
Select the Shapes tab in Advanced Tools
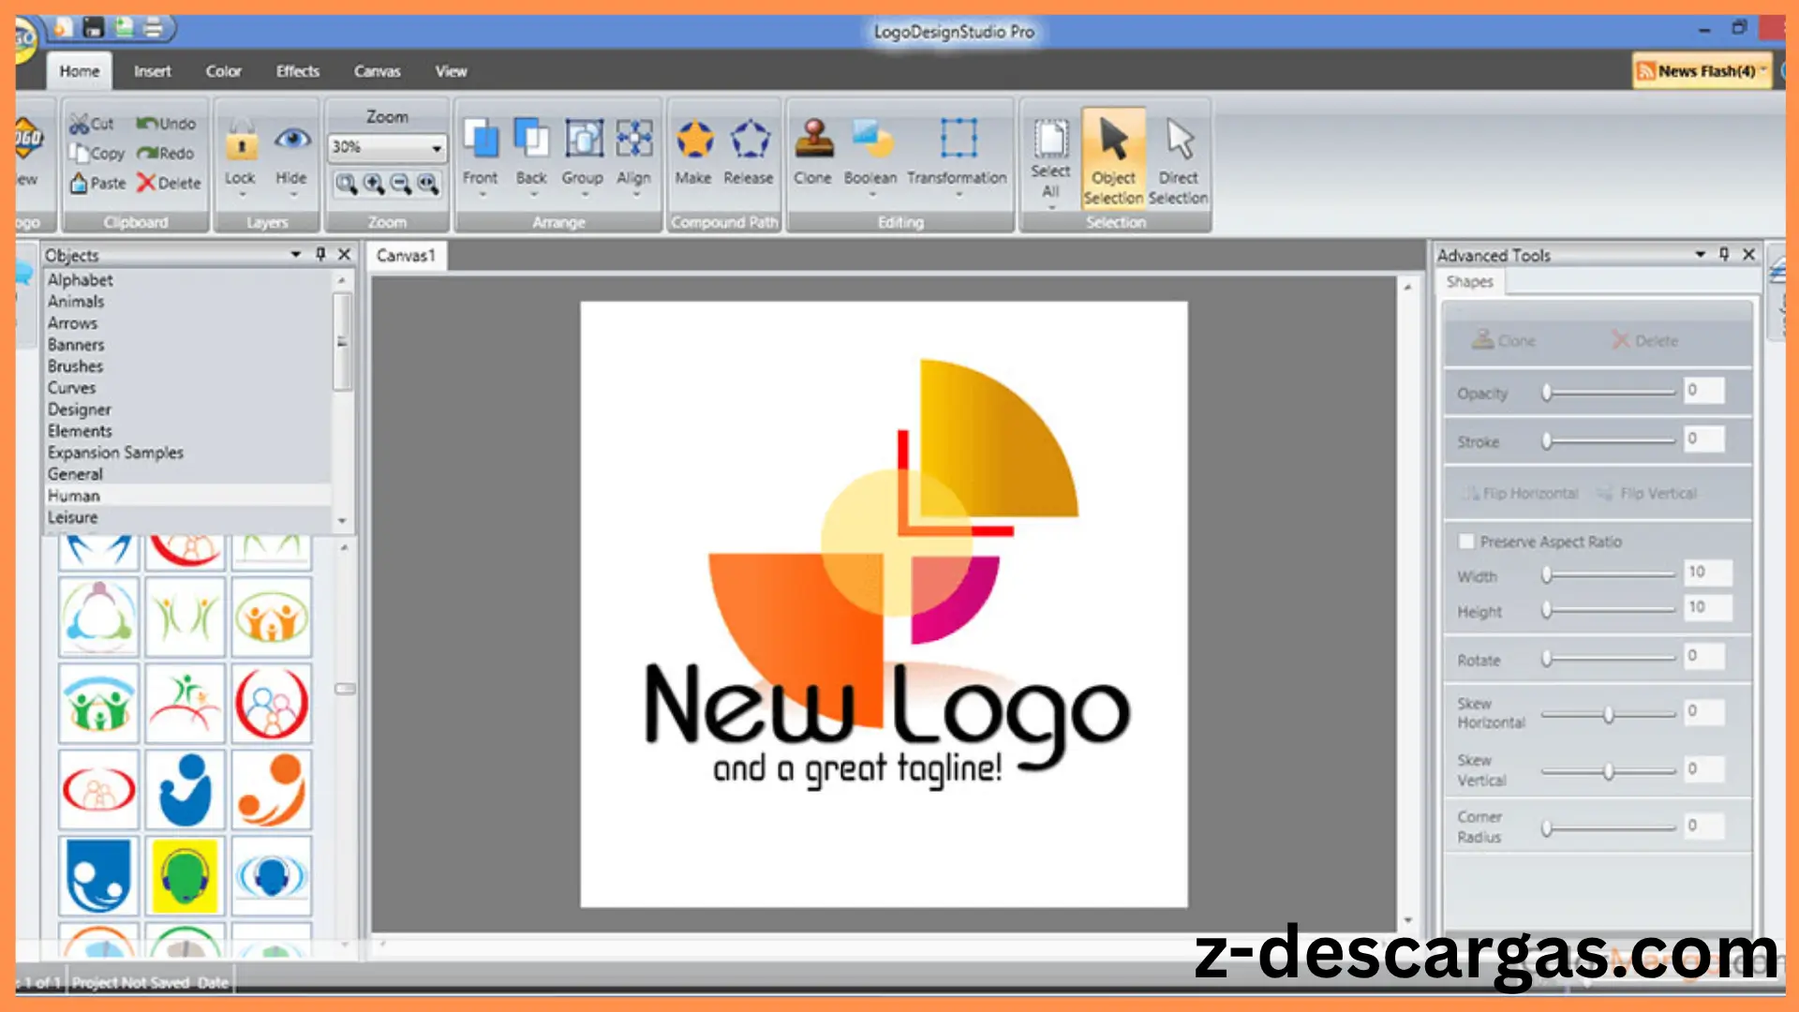click(1469, 281)
